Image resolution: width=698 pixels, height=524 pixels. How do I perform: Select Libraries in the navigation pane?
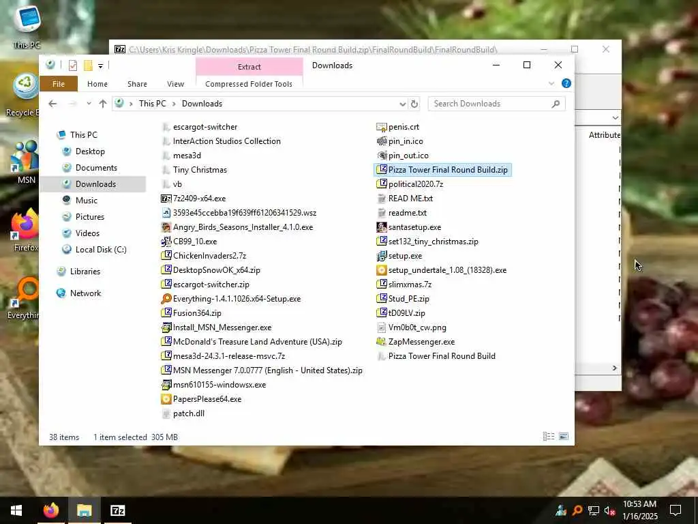pyautogui.click(x=85, y=272)
